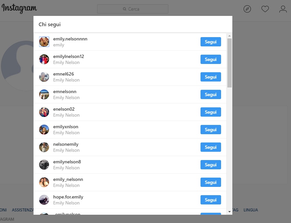Click the scrollbar down arrow
This screenshot has width=291, height=223.
[230, 212]
